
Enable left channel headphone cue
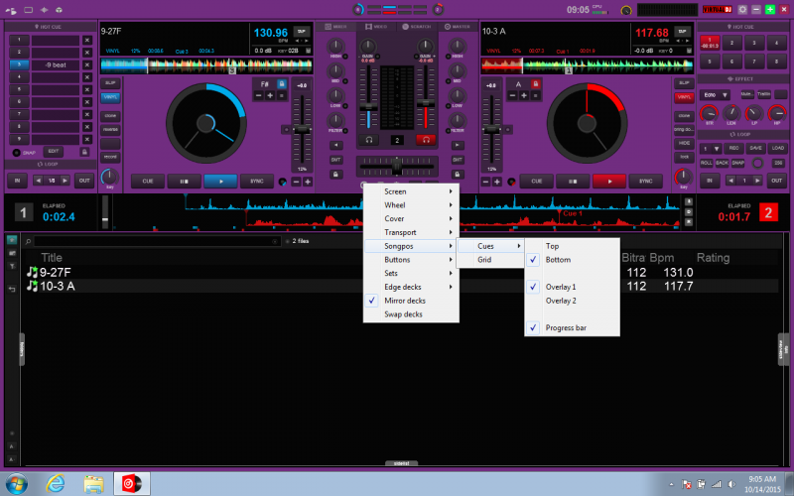[369, 140]
